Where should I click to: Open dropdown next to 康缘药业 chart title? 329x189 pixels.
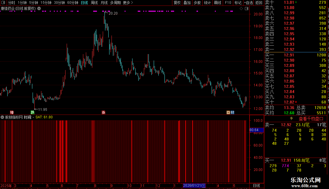(39, 9)
